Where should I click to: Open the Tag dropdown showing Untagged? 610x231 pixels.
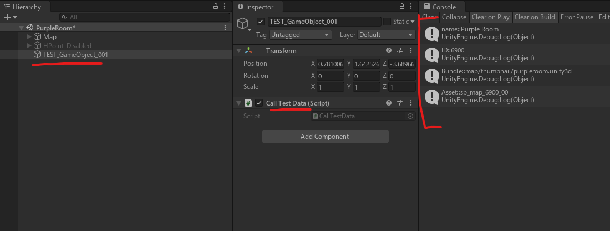point(303,35)
